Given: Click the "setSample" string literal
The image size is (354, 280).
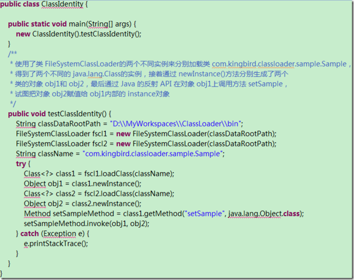Looking at the screenshot, I should 205,214.
